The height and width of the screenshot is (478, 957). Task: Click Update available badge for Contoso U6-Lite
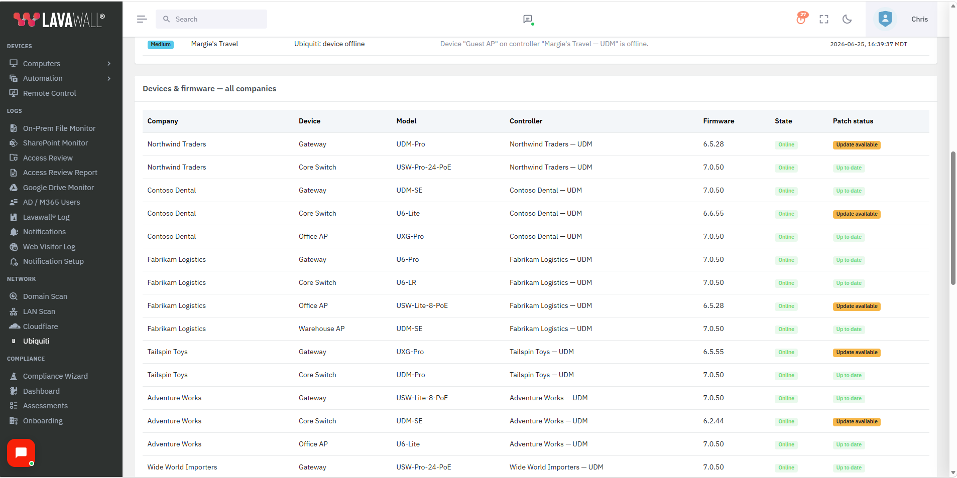click(x=857, y=214)
